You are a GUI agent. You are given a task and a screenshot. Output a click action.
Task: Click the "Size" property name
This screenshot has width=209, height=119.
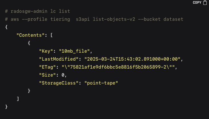(x=47, y=75)
